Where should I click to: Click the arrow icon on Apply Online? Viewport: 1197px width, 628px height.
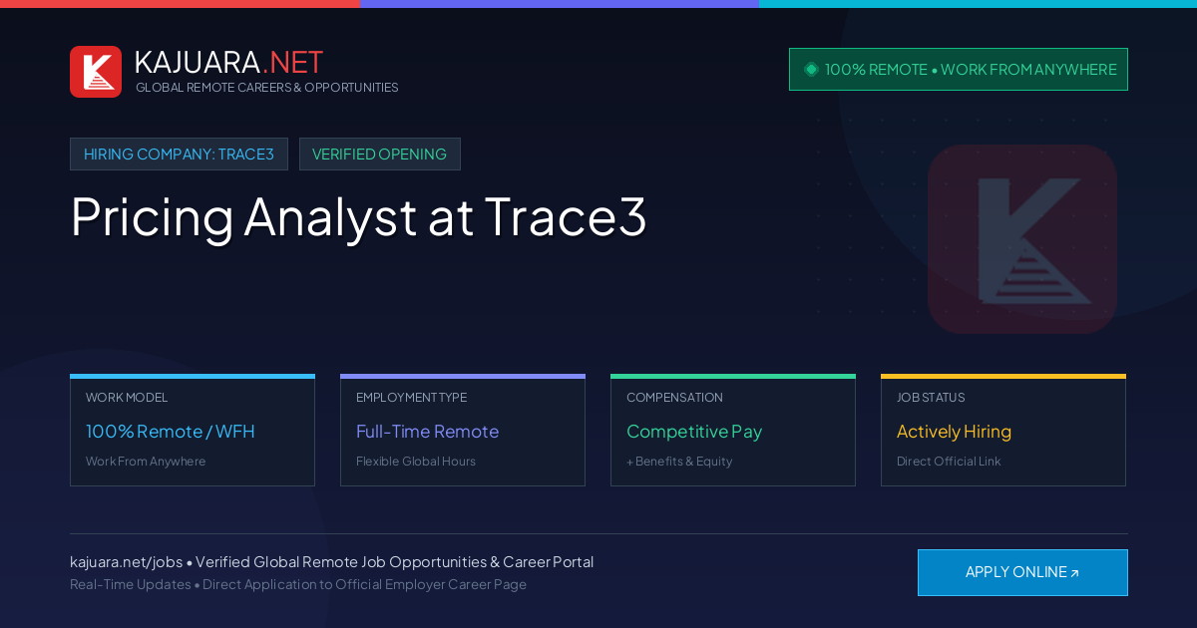[x=1075, y=573]
